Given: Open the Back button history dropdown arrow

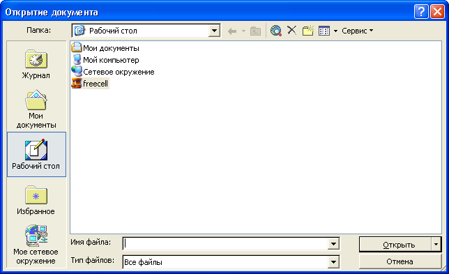Looking at the screenshot, I should tap(243, 31).
